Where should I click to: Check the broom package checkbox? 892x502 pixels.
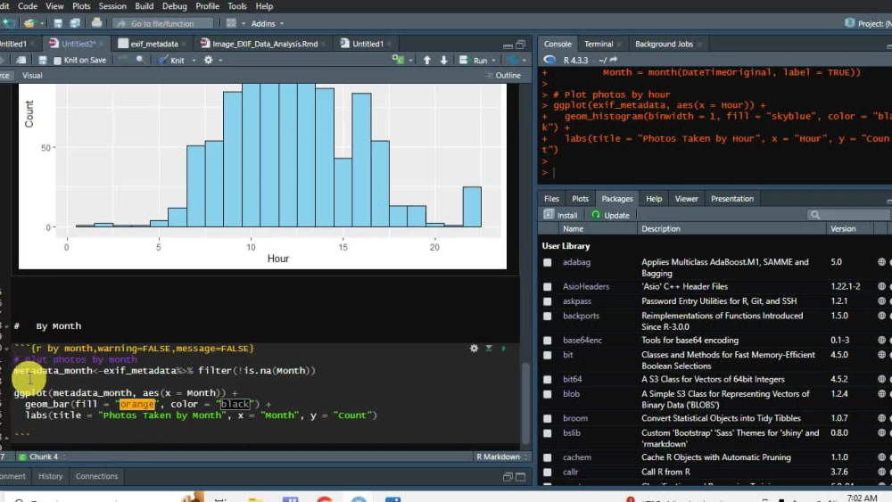(x=548, y=418)
